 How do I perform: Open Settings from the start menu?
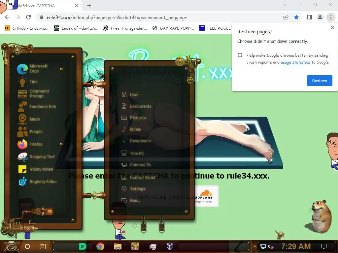133,189
